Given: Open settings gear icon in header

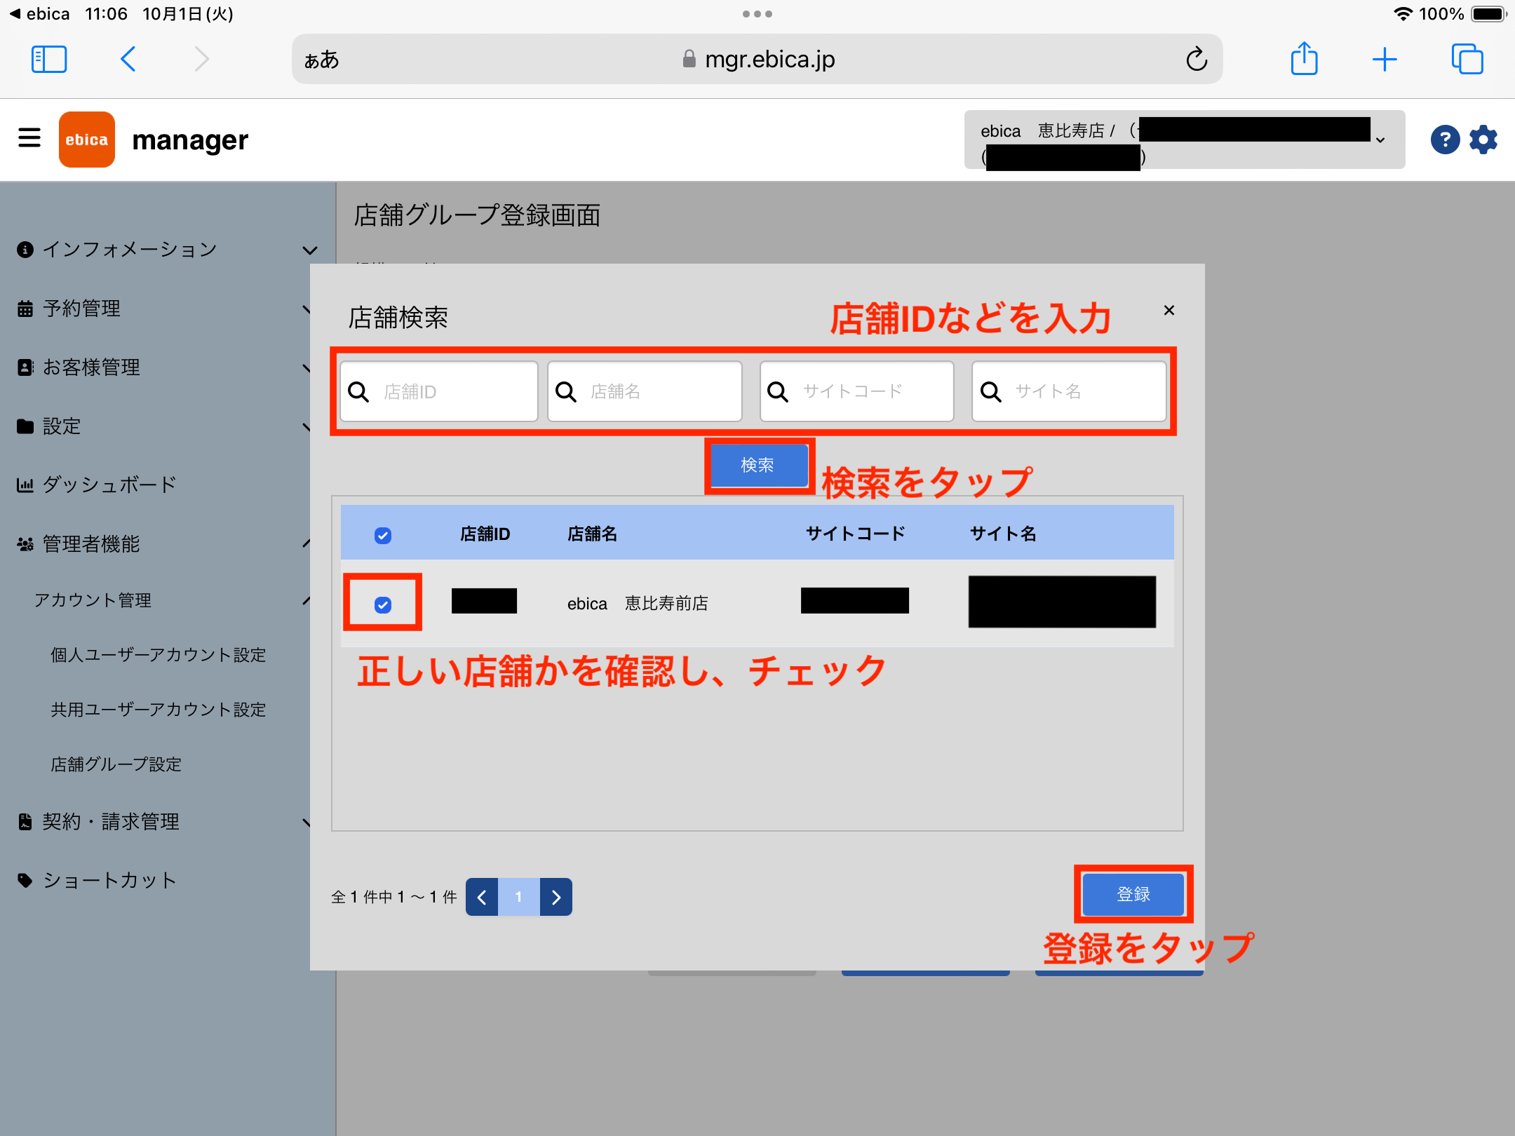Looking at the screenshot, I should (1483, 140).
